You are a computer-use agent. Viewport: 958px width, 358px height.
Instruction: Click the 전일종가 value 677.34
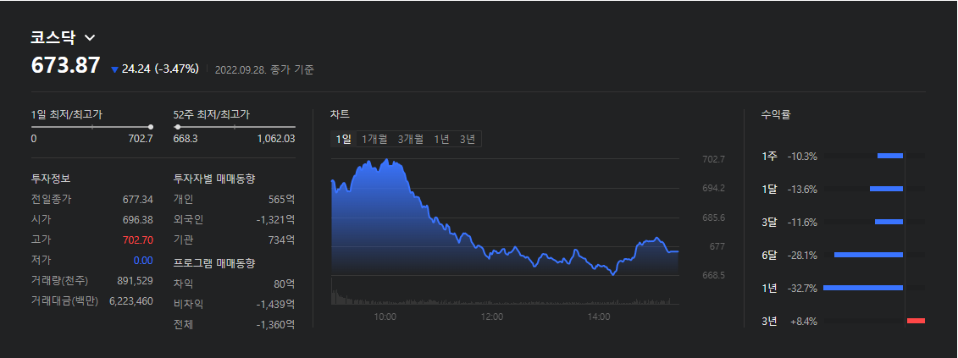137,199
